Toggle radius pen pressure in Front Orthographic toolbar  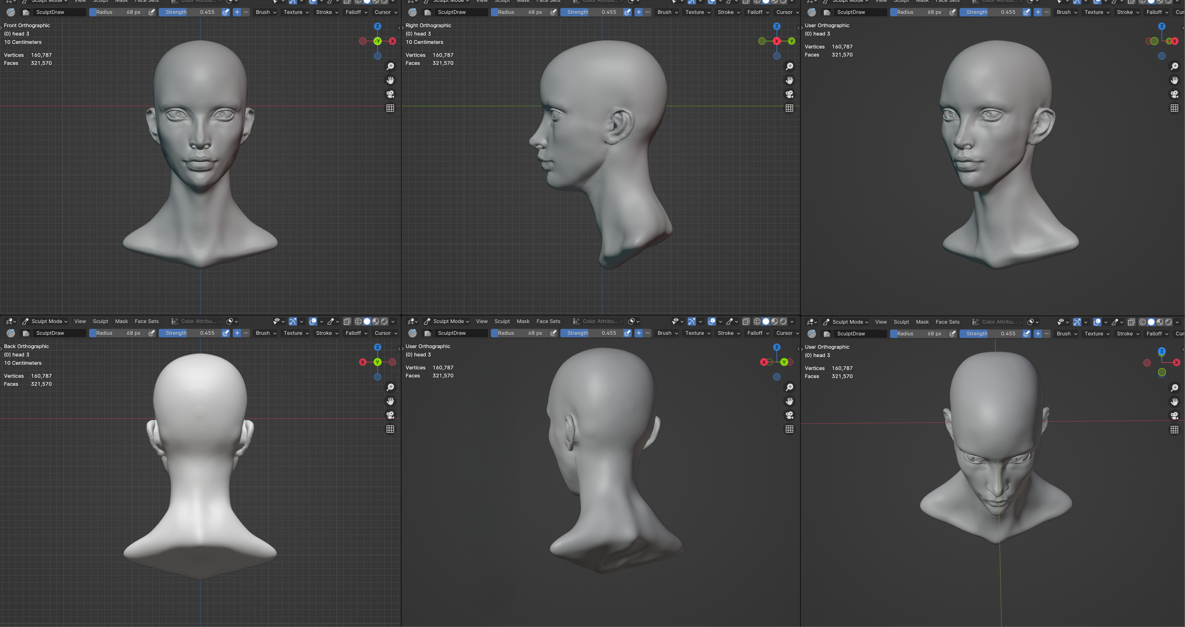coord(151,12)
